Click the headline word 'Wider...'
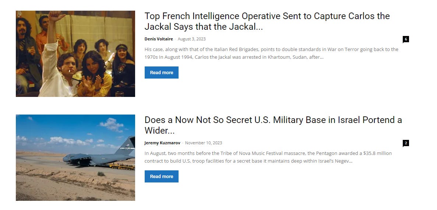The height and width of the screenshot is (210, 437). pos(159,131)
